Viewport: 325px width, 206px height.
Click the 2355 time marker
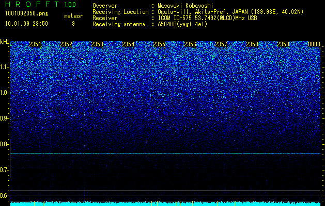(x=159, y=44)
